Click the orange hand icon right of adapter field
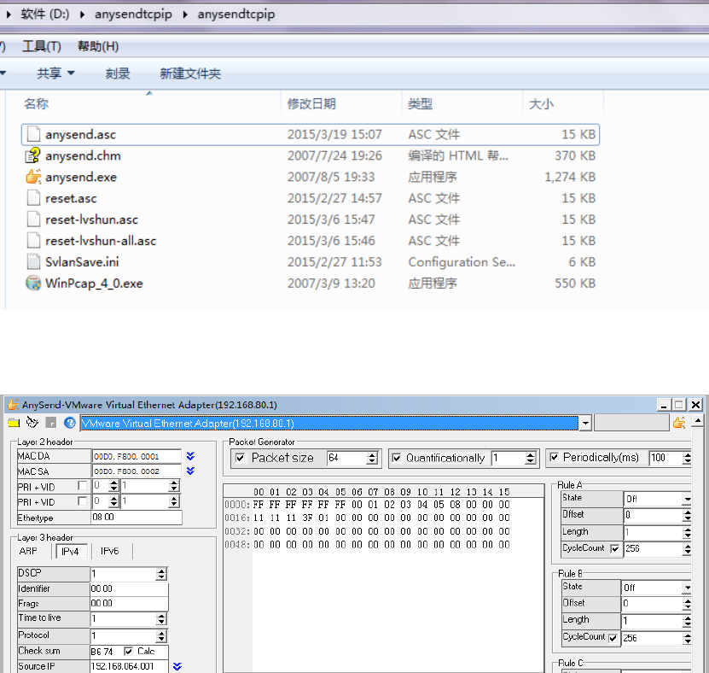 click(679, 423)
